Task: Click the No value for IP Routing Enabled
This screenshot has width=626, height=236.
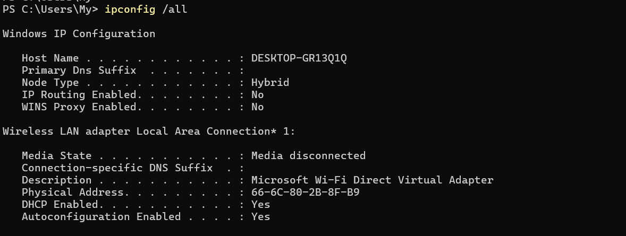Action: pos(258,95)
